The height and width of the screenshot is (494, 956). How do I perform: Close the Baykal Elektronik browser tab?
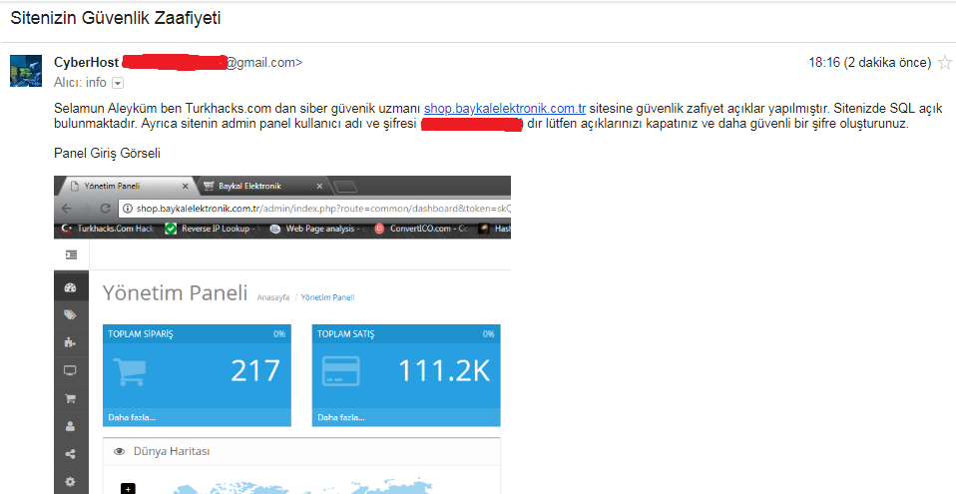pos(319,186)
